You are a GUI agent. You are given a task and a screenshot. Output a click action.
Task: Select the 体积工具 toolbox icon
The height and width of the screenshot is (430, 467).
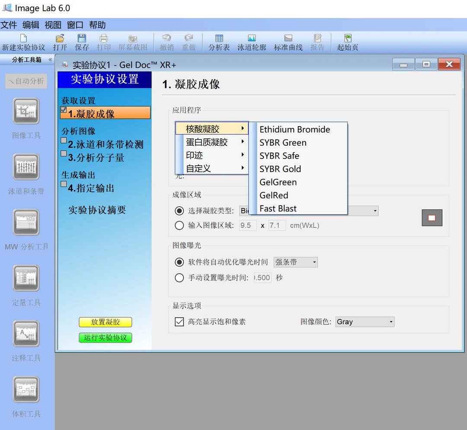(26, 389)
